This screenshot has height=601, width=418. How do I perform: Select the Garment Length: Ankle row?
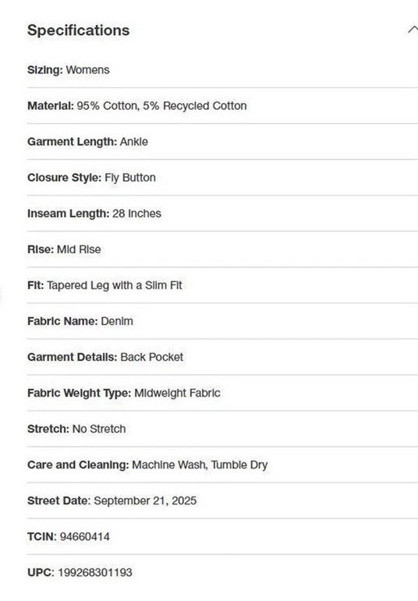pyautogui.click(x=222, y=142)
